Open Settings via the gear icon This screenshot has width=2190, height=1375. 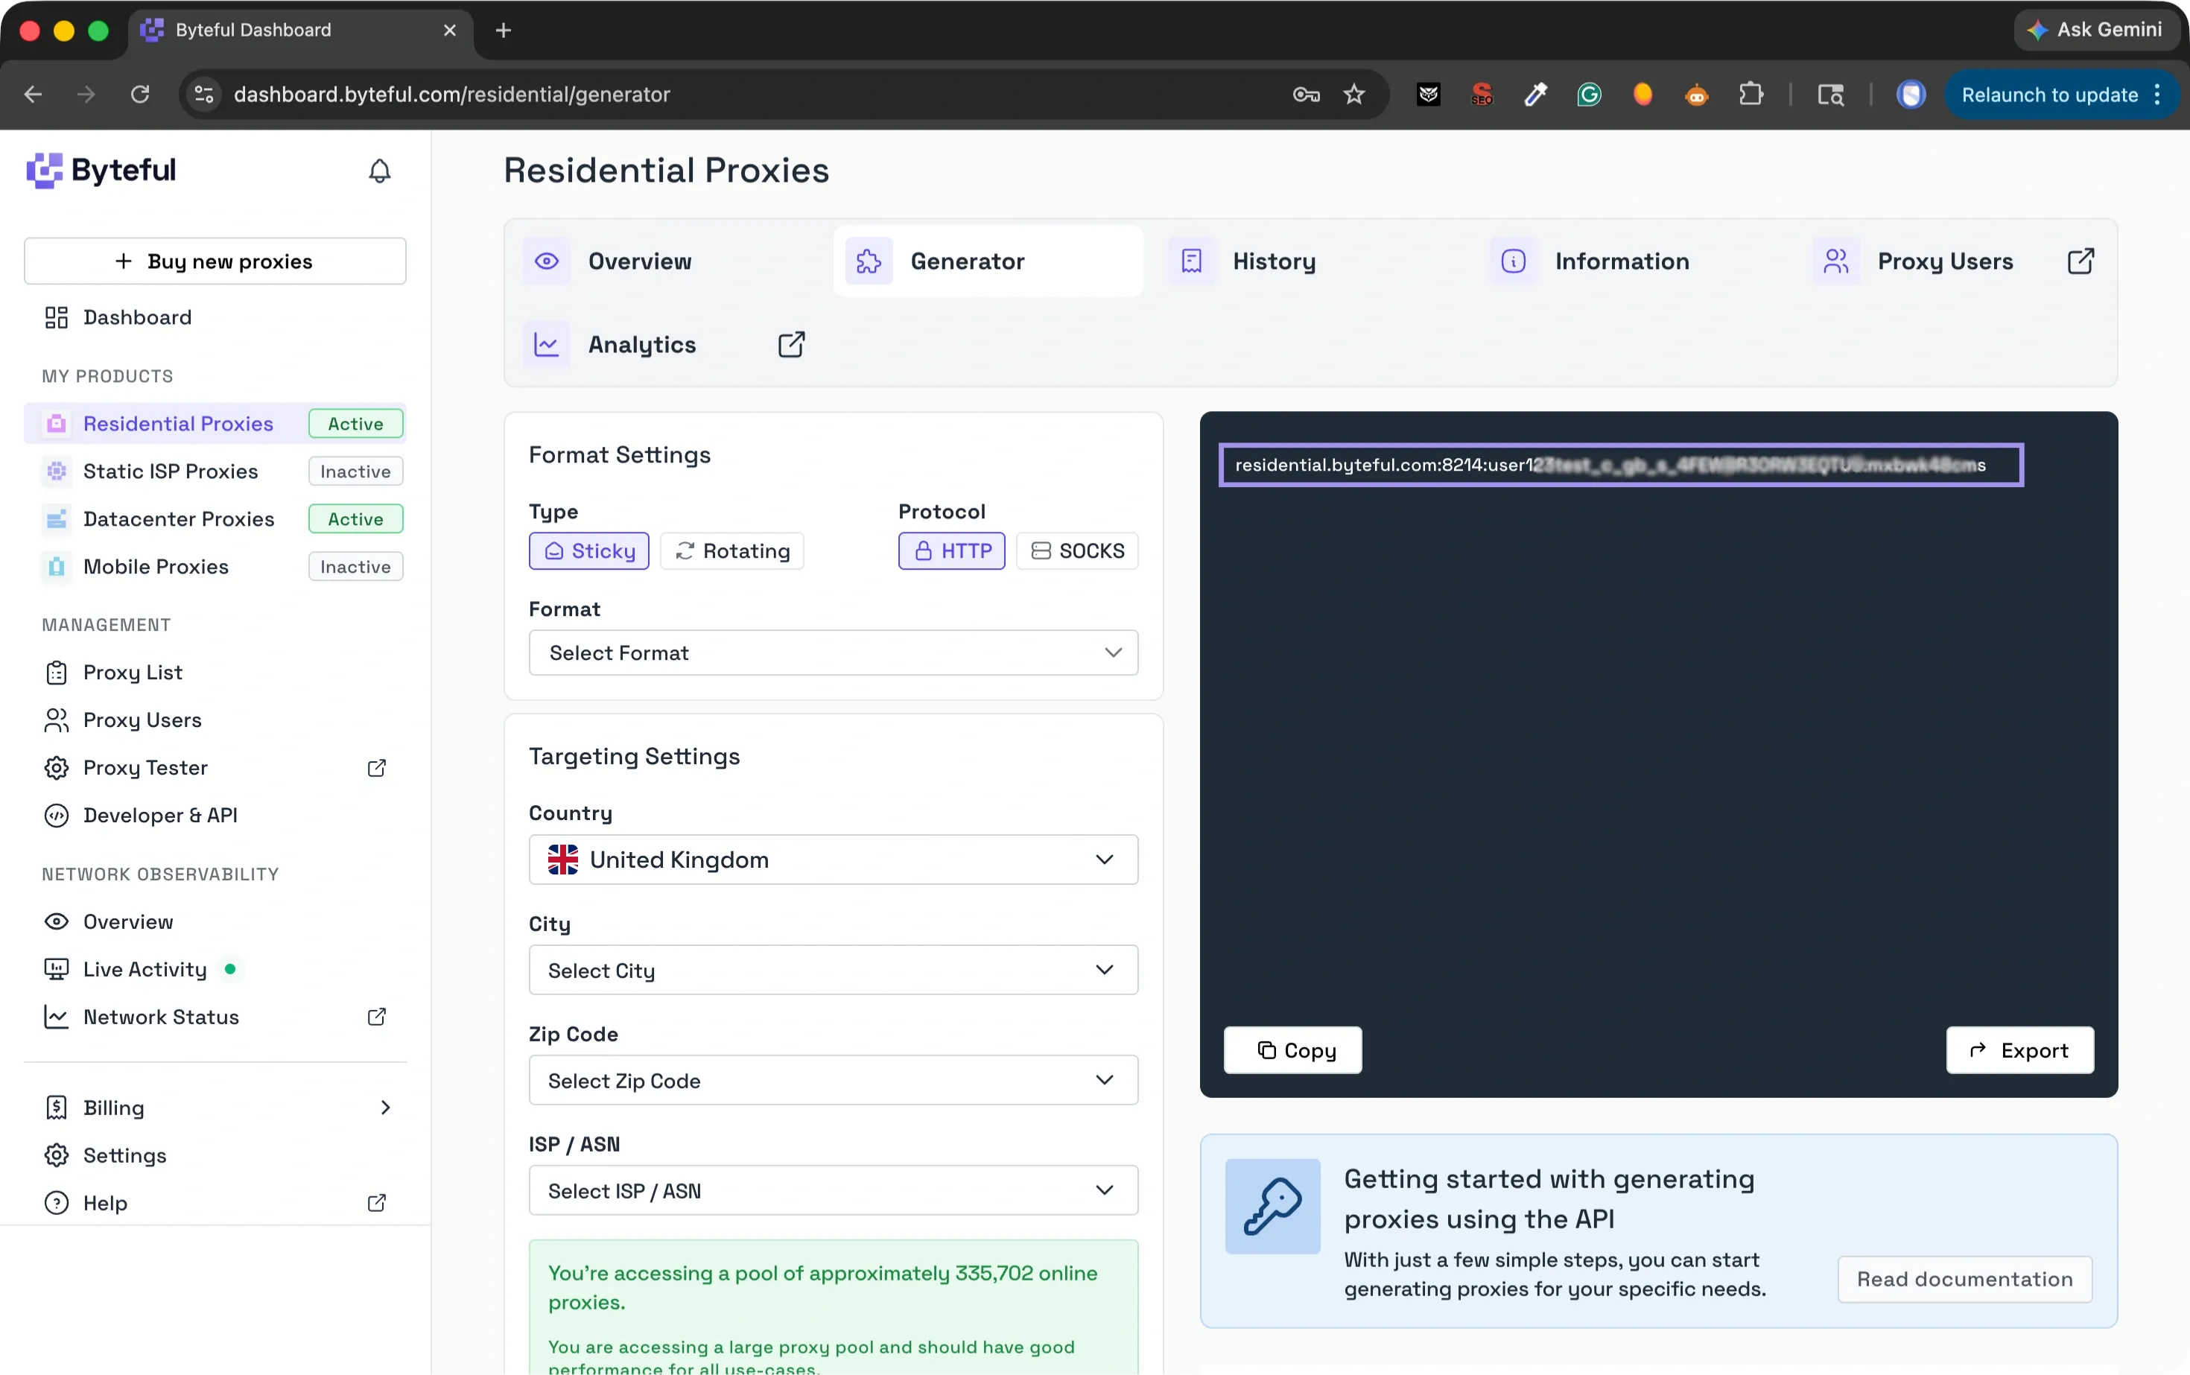click(57, 1155)
